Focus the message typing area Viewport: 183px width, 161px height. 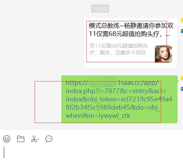91,152
